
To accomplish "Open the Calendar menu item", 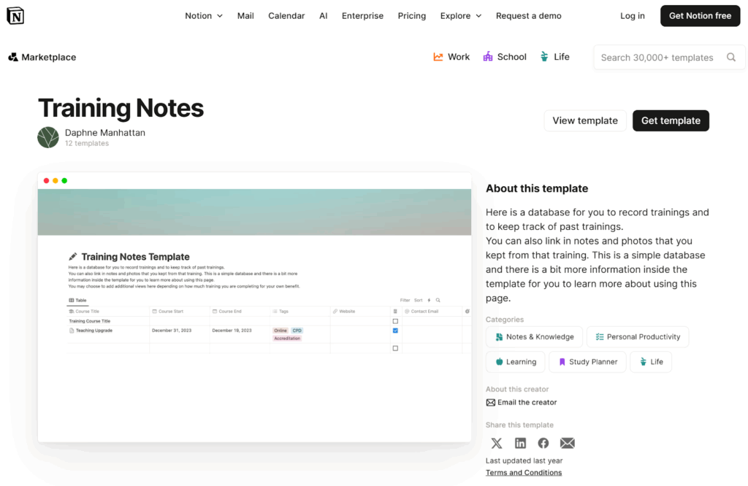I will pos(286,16).
